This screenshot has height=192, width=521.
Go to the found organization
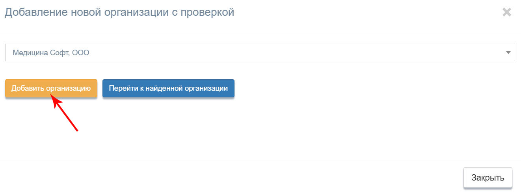click(x=168, y=88)
